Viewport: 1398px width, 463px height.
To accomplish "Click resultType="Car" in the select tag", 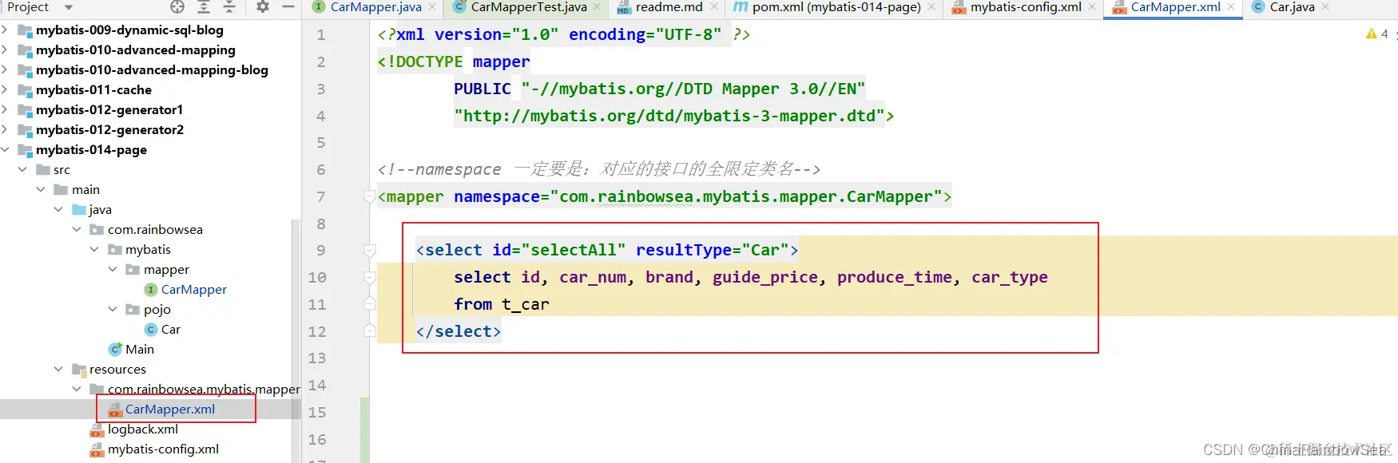I will 713,250.
